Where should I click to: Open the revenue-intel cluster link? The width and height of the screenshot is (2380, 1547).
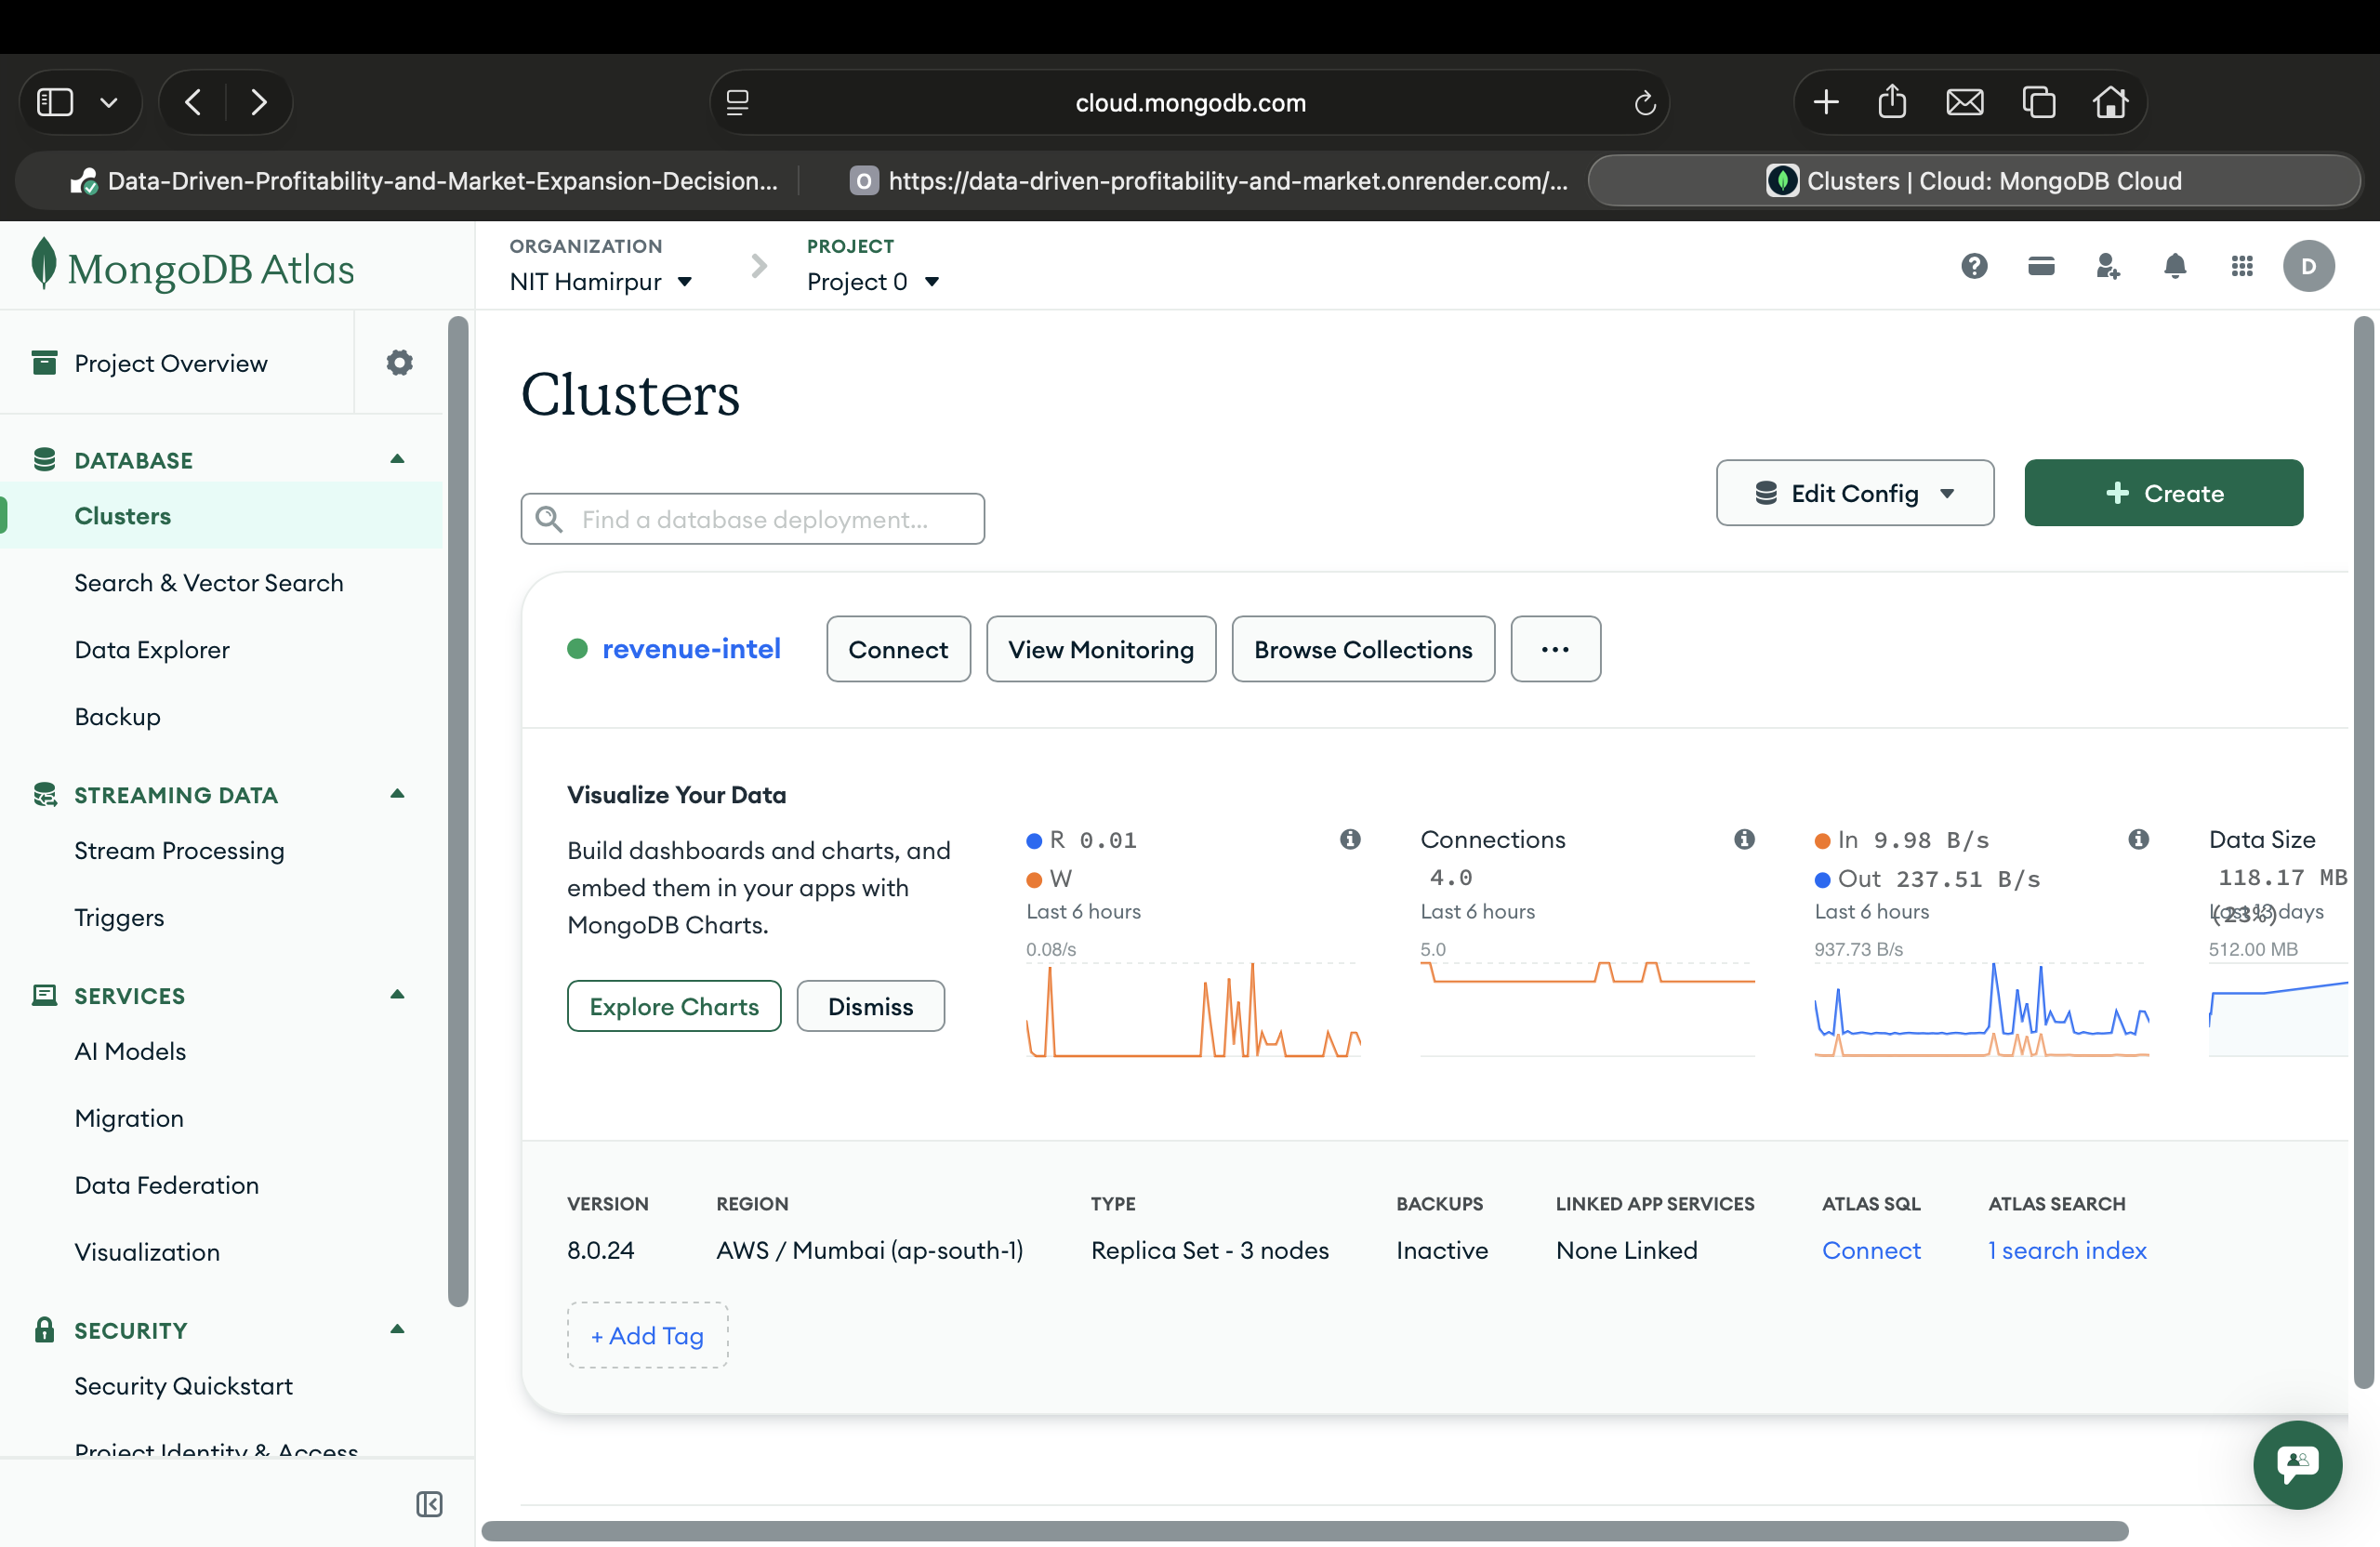coord(691,649)
